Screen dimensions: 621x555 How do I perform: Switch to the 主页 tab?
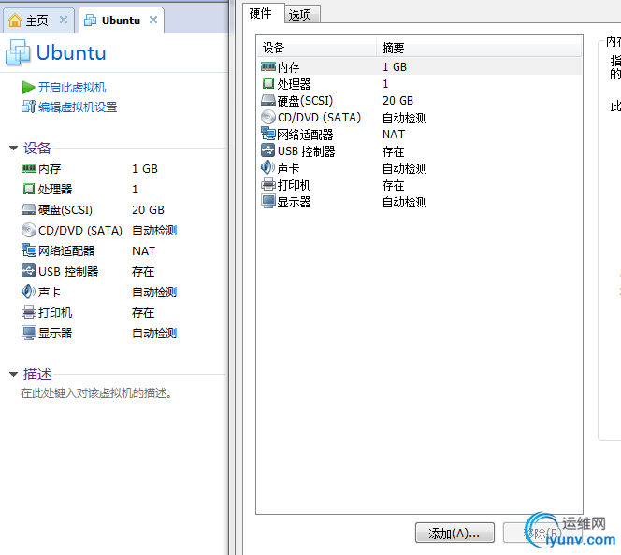click(x=38, y=20)
